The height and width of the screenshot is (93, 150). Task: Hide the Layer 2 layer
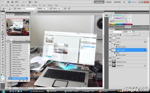pos(110,42)
